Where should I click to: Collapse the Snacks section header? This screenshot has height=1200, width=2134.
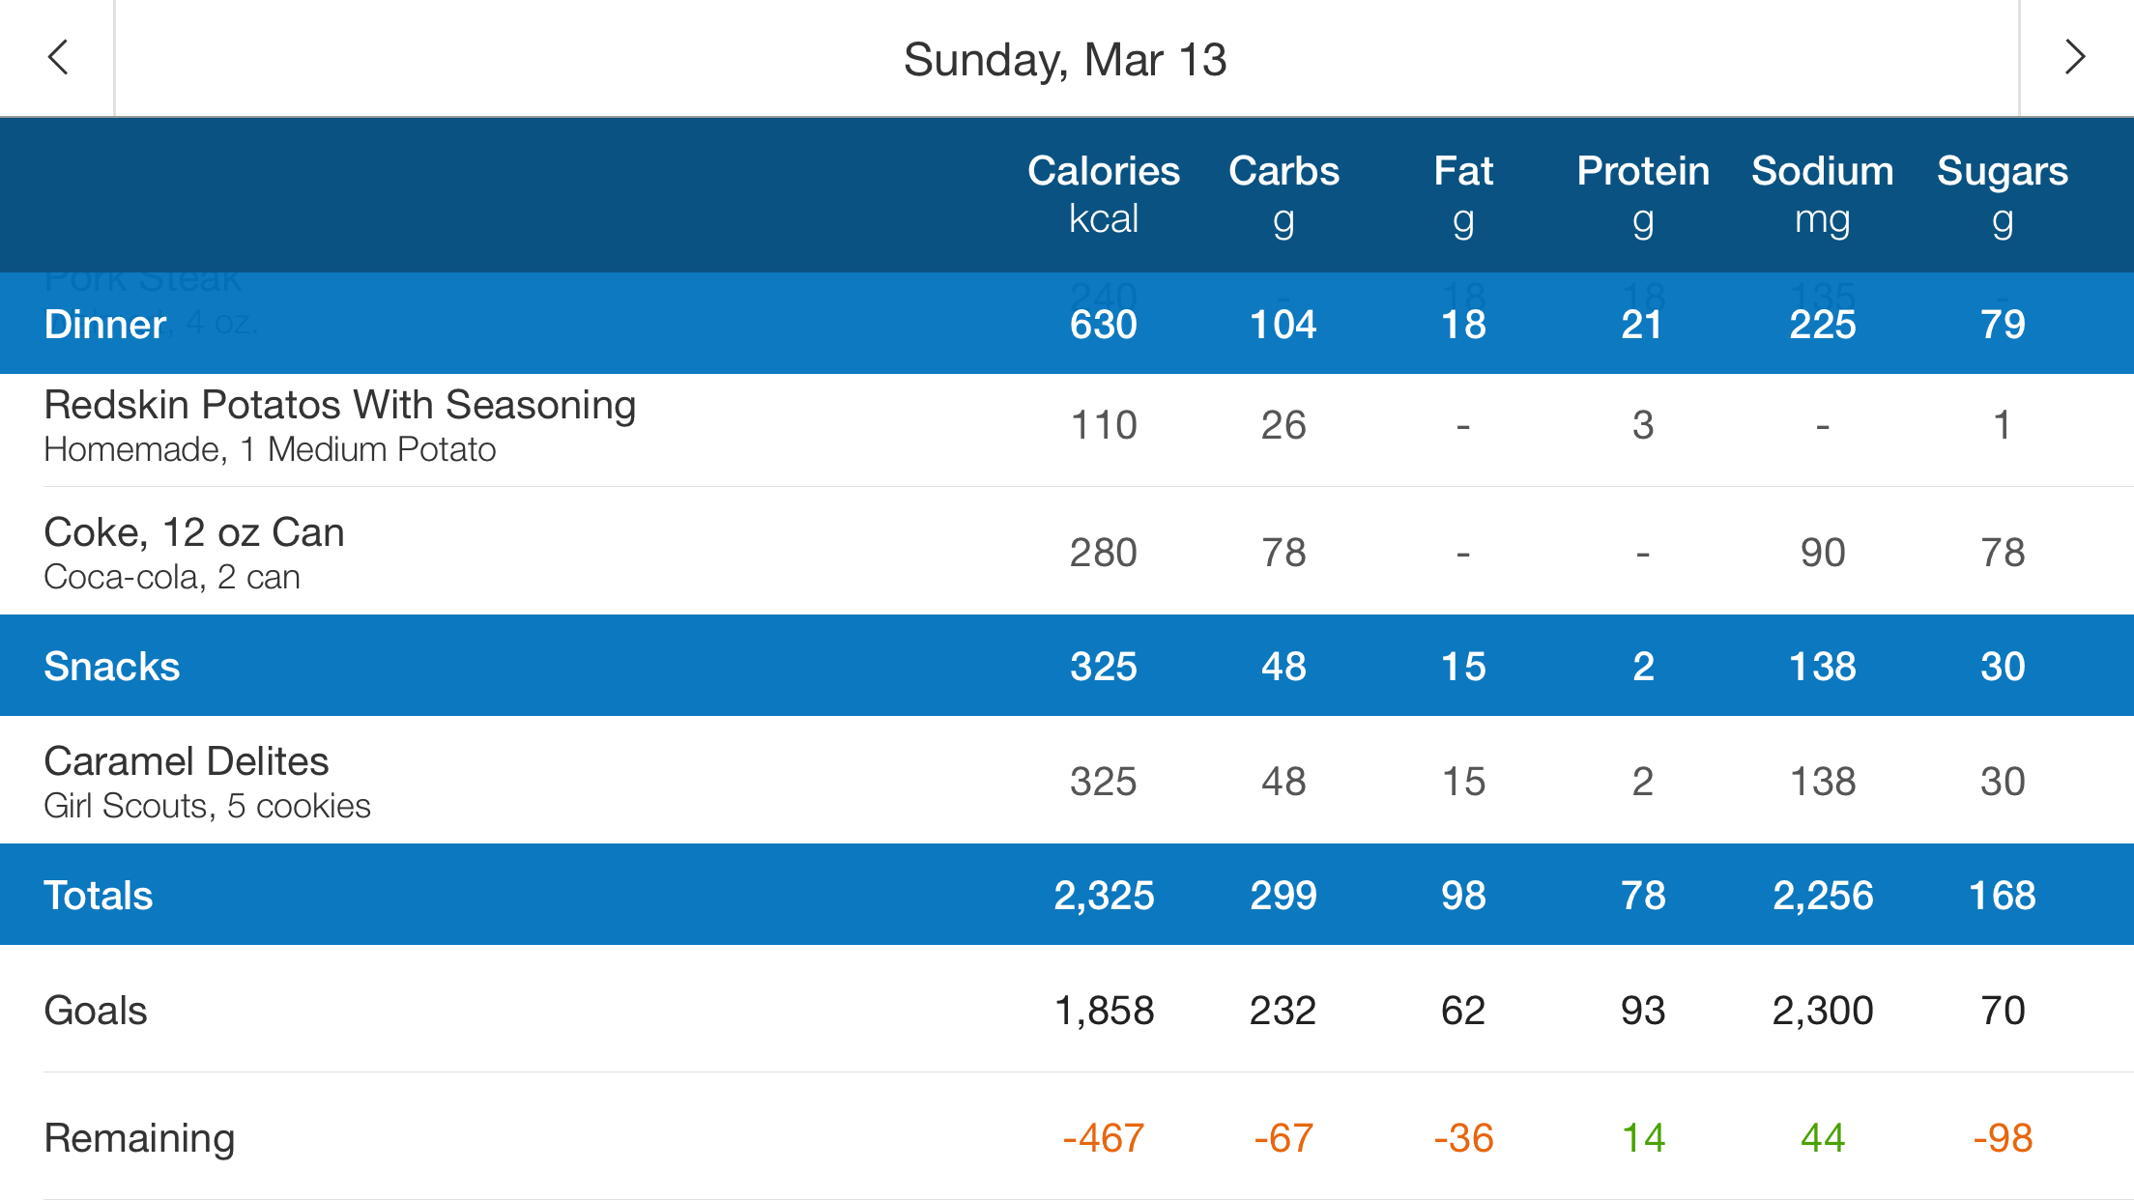point(112,667)
